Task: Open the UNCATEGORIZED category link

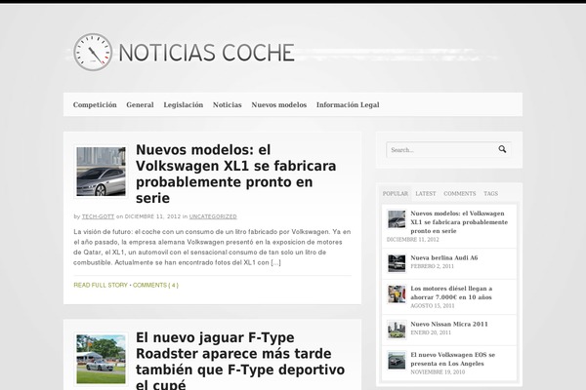Action: coord(213,216)
